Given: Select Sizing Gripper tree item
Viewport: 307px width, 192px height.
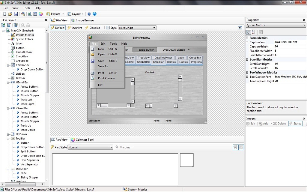Looking at the screenshot, I should tap(29, 178).
